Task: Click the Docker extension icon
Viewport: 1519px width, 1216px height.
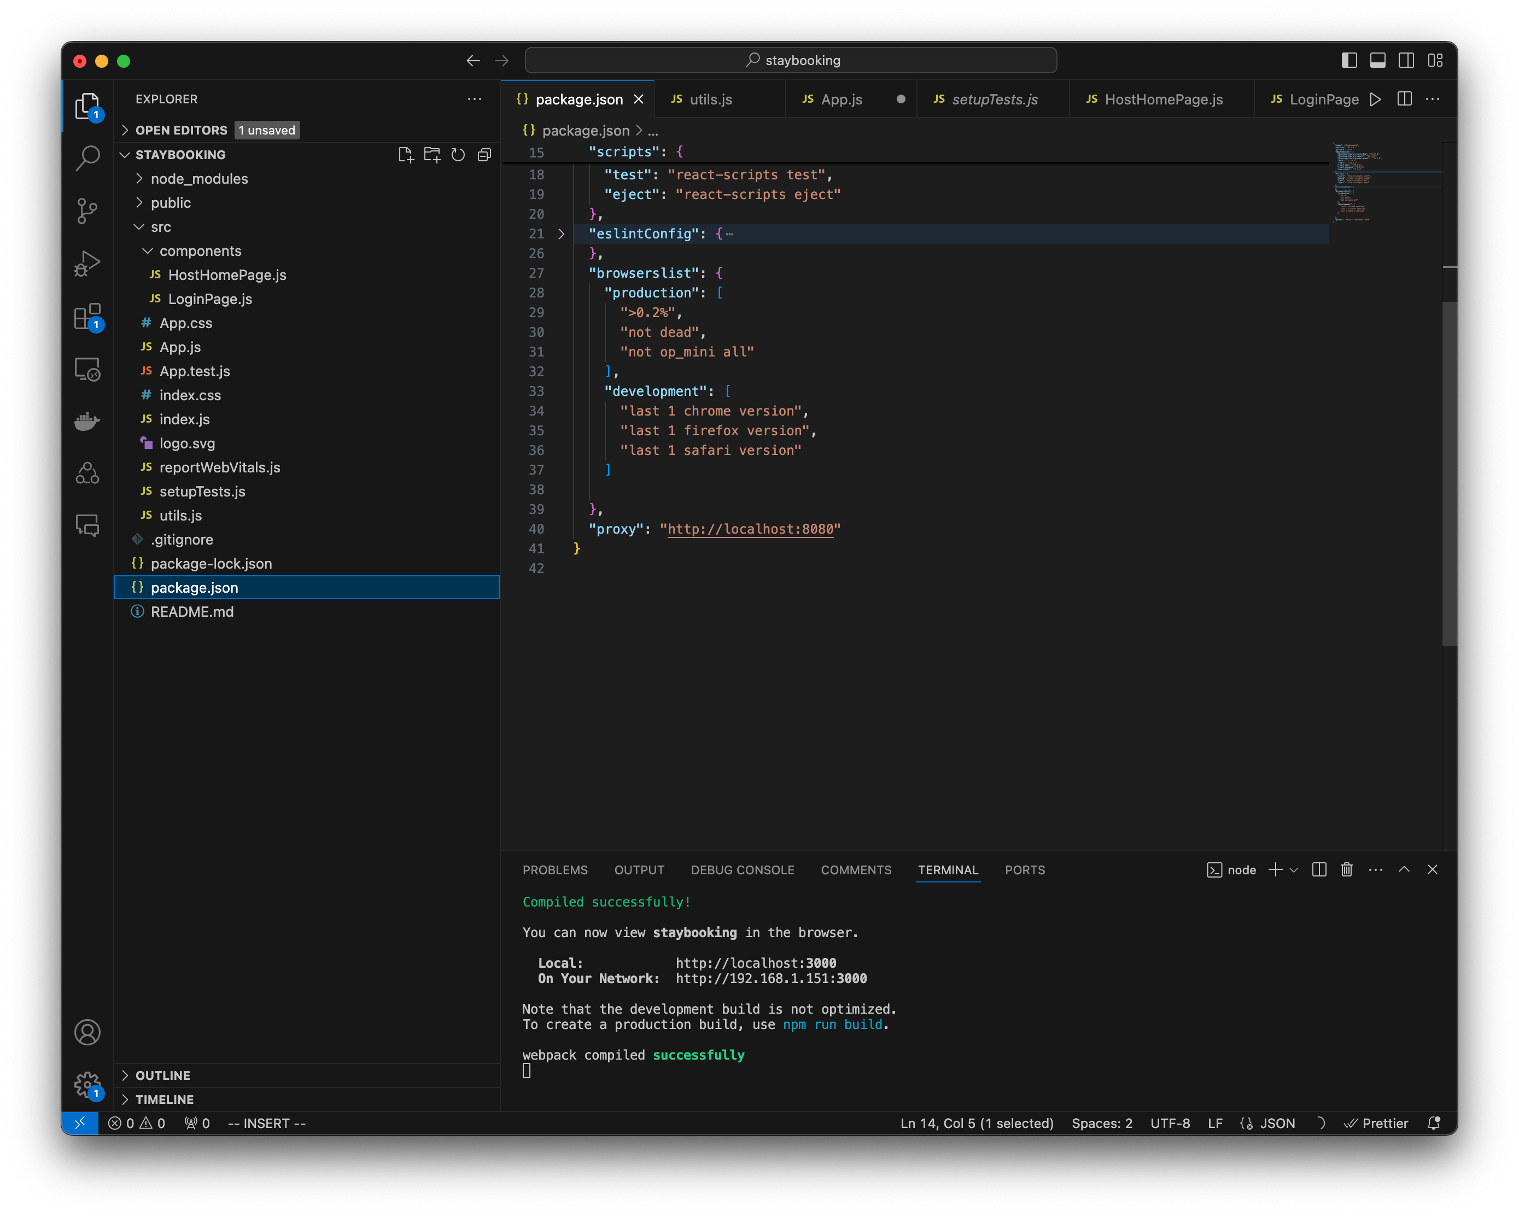Action: click(x=87, y=420)
